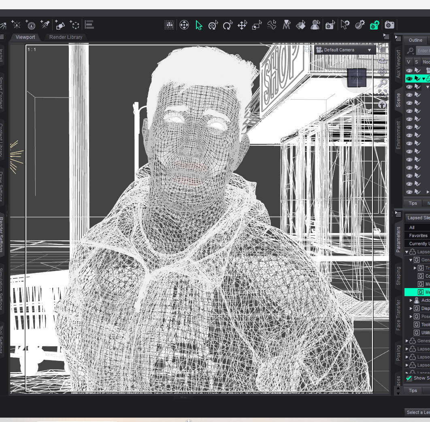Open the Lapsed Sile... selector in Parameters
Screen dimensions: 430x422
pos(417,218)
